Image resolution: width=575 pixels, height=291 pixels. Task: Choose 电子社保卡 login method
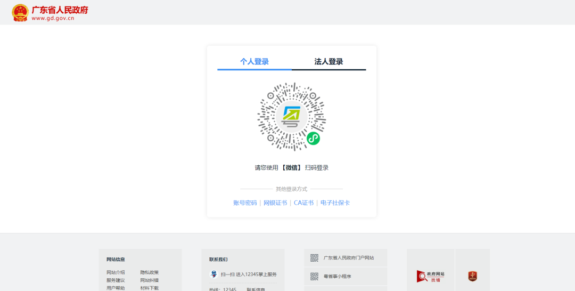coord(335,203)
